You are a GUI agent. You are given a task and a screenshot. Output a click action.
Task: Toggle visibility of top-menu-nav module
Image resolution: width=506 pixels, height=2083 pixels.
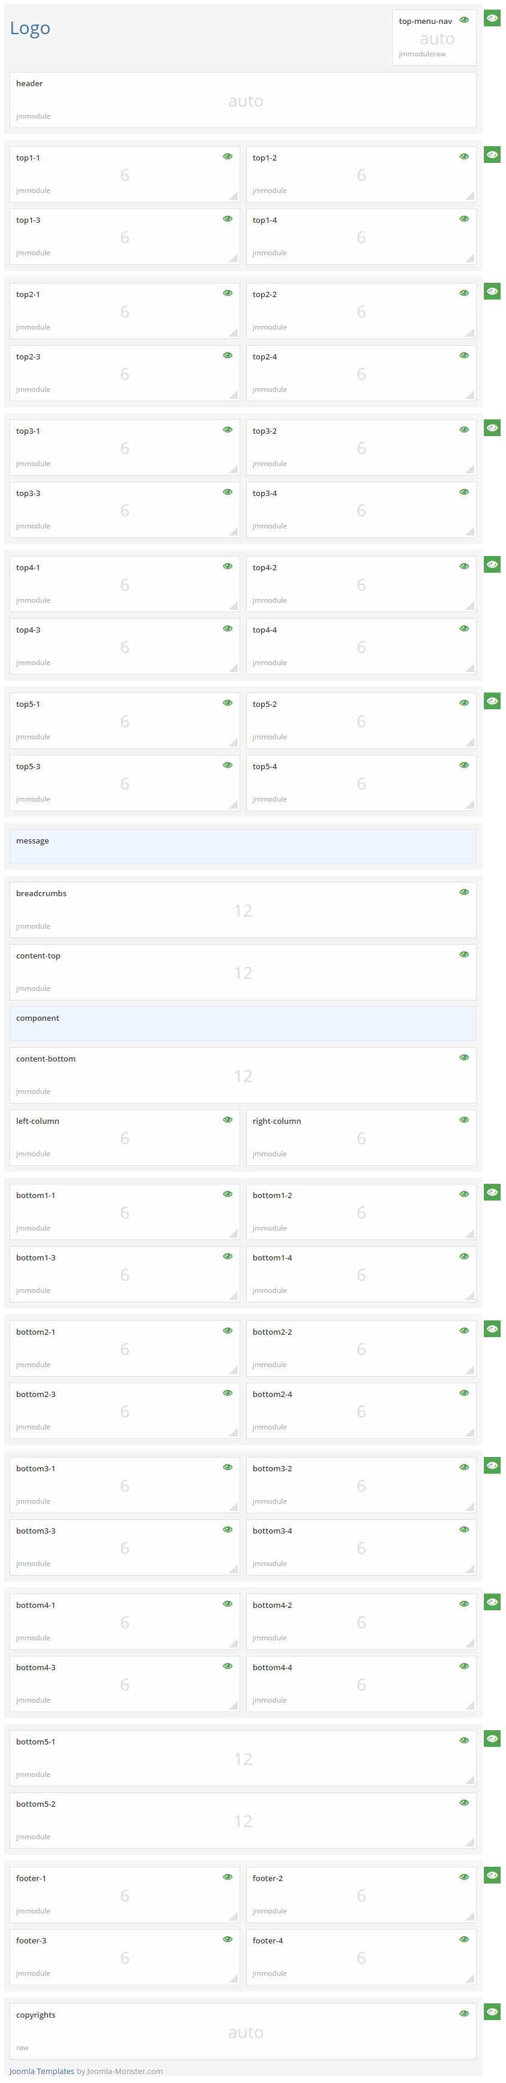click(464, 20)
